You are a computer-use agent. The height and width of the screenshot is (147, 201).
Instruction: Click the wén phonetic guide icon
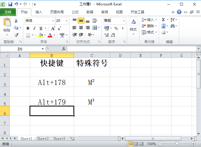point(62,35)
